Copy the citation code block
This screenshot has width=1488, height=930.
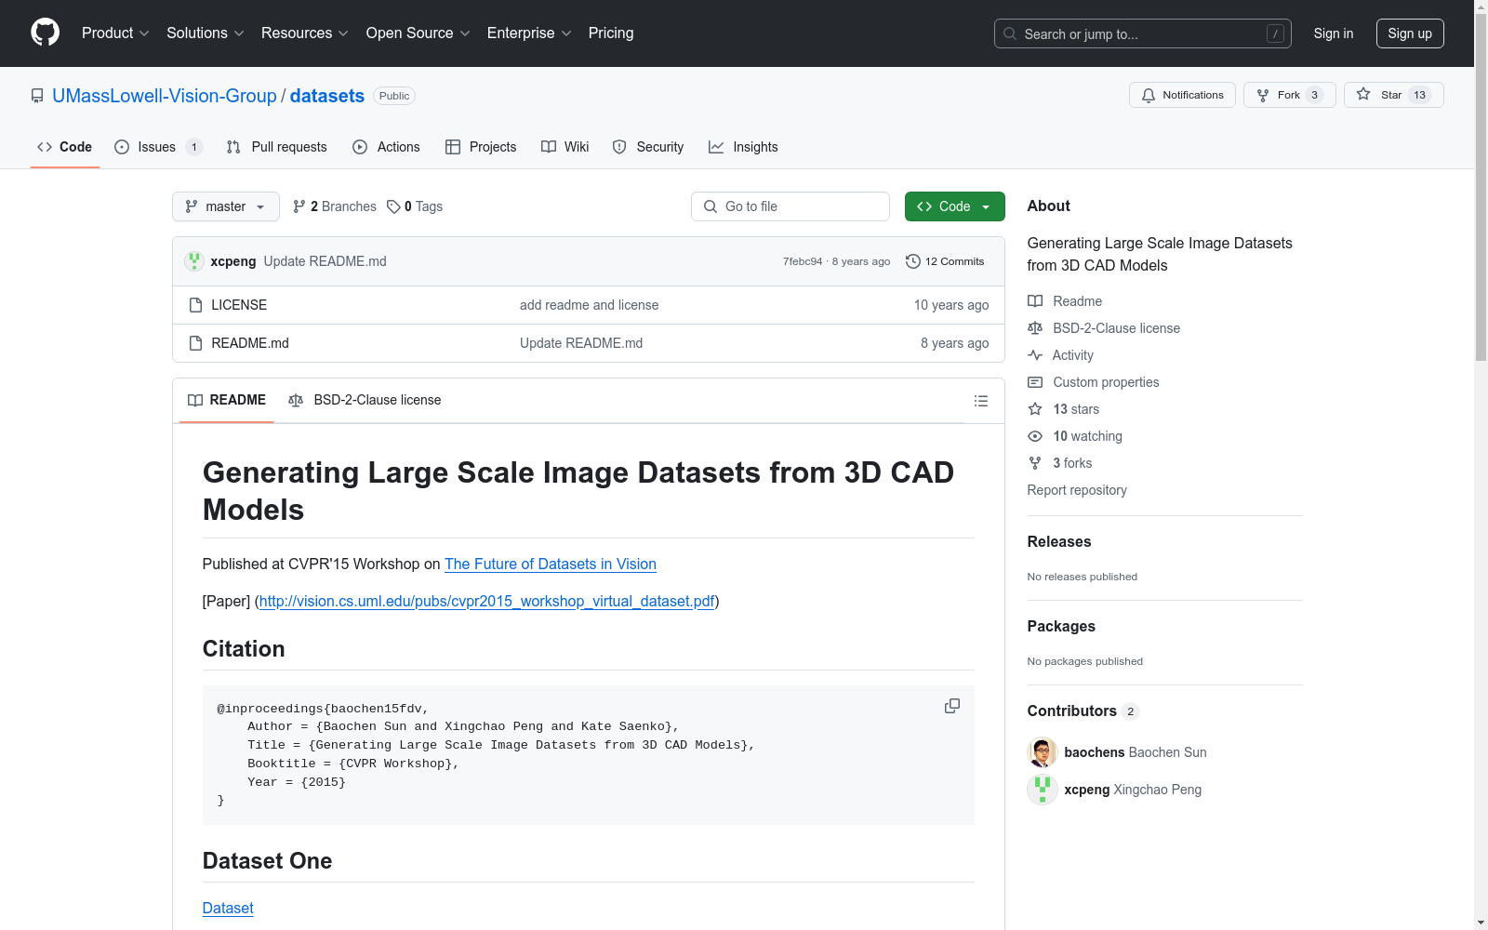tap(952, 707)
